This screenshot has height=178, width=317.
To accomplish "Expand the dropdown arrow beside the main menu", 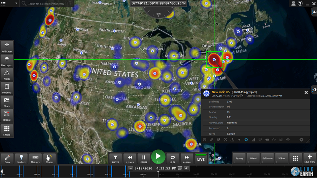I will tap(16, 3).
